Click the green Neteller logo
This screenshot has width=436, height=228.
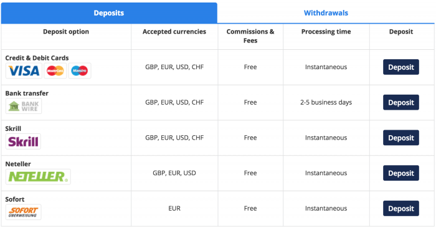click(38, 176)
